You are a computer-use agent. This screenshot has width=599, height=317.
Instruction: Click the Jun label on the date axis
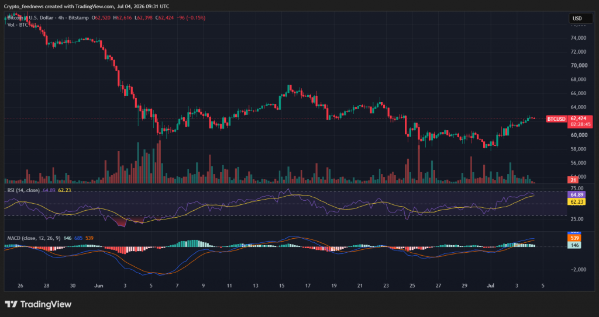98,285
